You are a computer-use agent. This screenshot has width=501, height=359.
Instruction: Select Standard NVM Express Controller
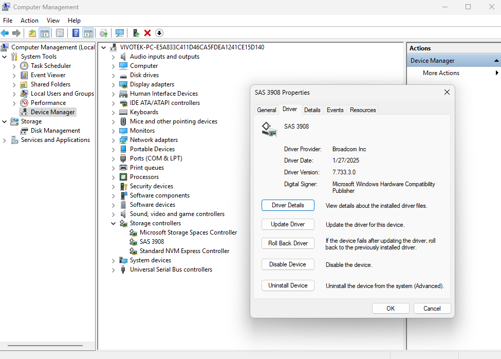click(184, 252)
